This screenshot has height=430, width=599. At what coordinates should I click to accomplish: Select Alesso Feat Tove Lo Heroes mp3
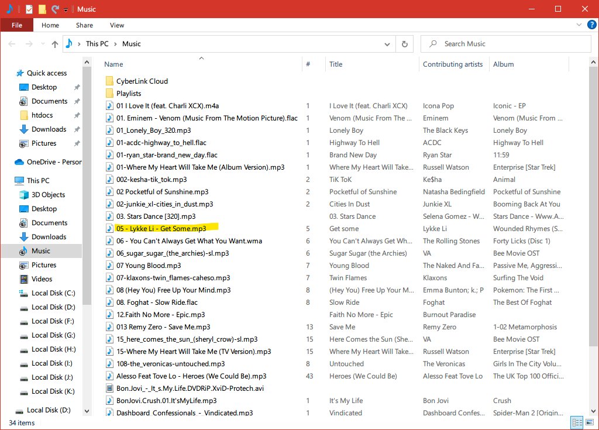click(x=191, y=376)
